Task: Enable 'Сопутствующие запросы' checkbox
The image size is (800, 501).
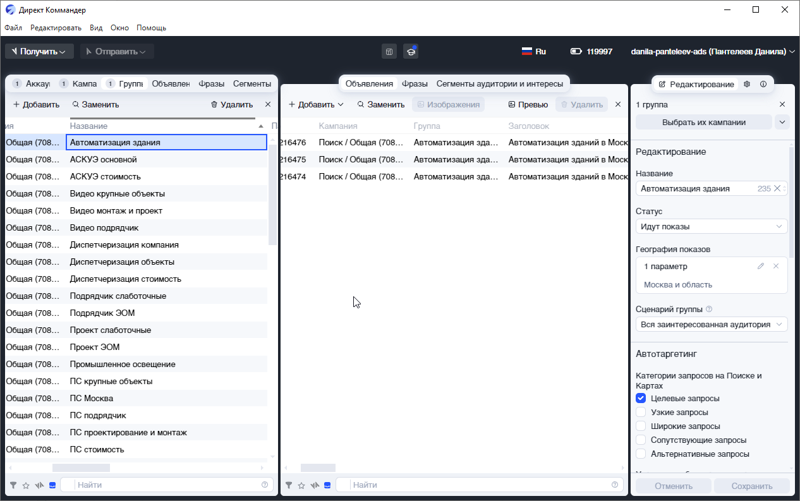Action: pos(641,440)
